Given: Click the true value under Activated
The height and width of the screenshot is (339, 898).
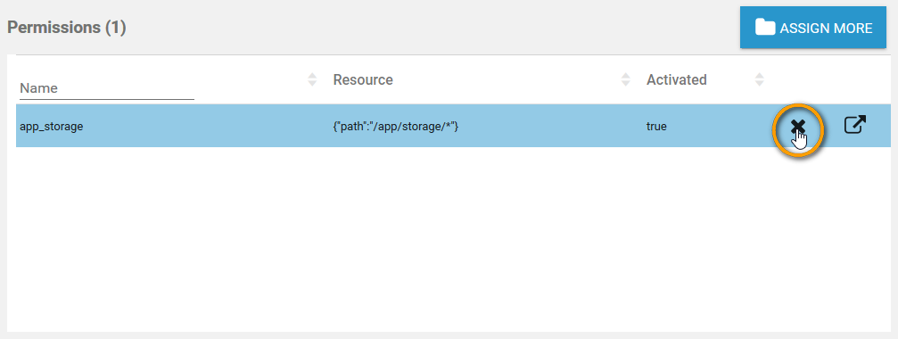Looking at the screenshot, I should 656,127.
